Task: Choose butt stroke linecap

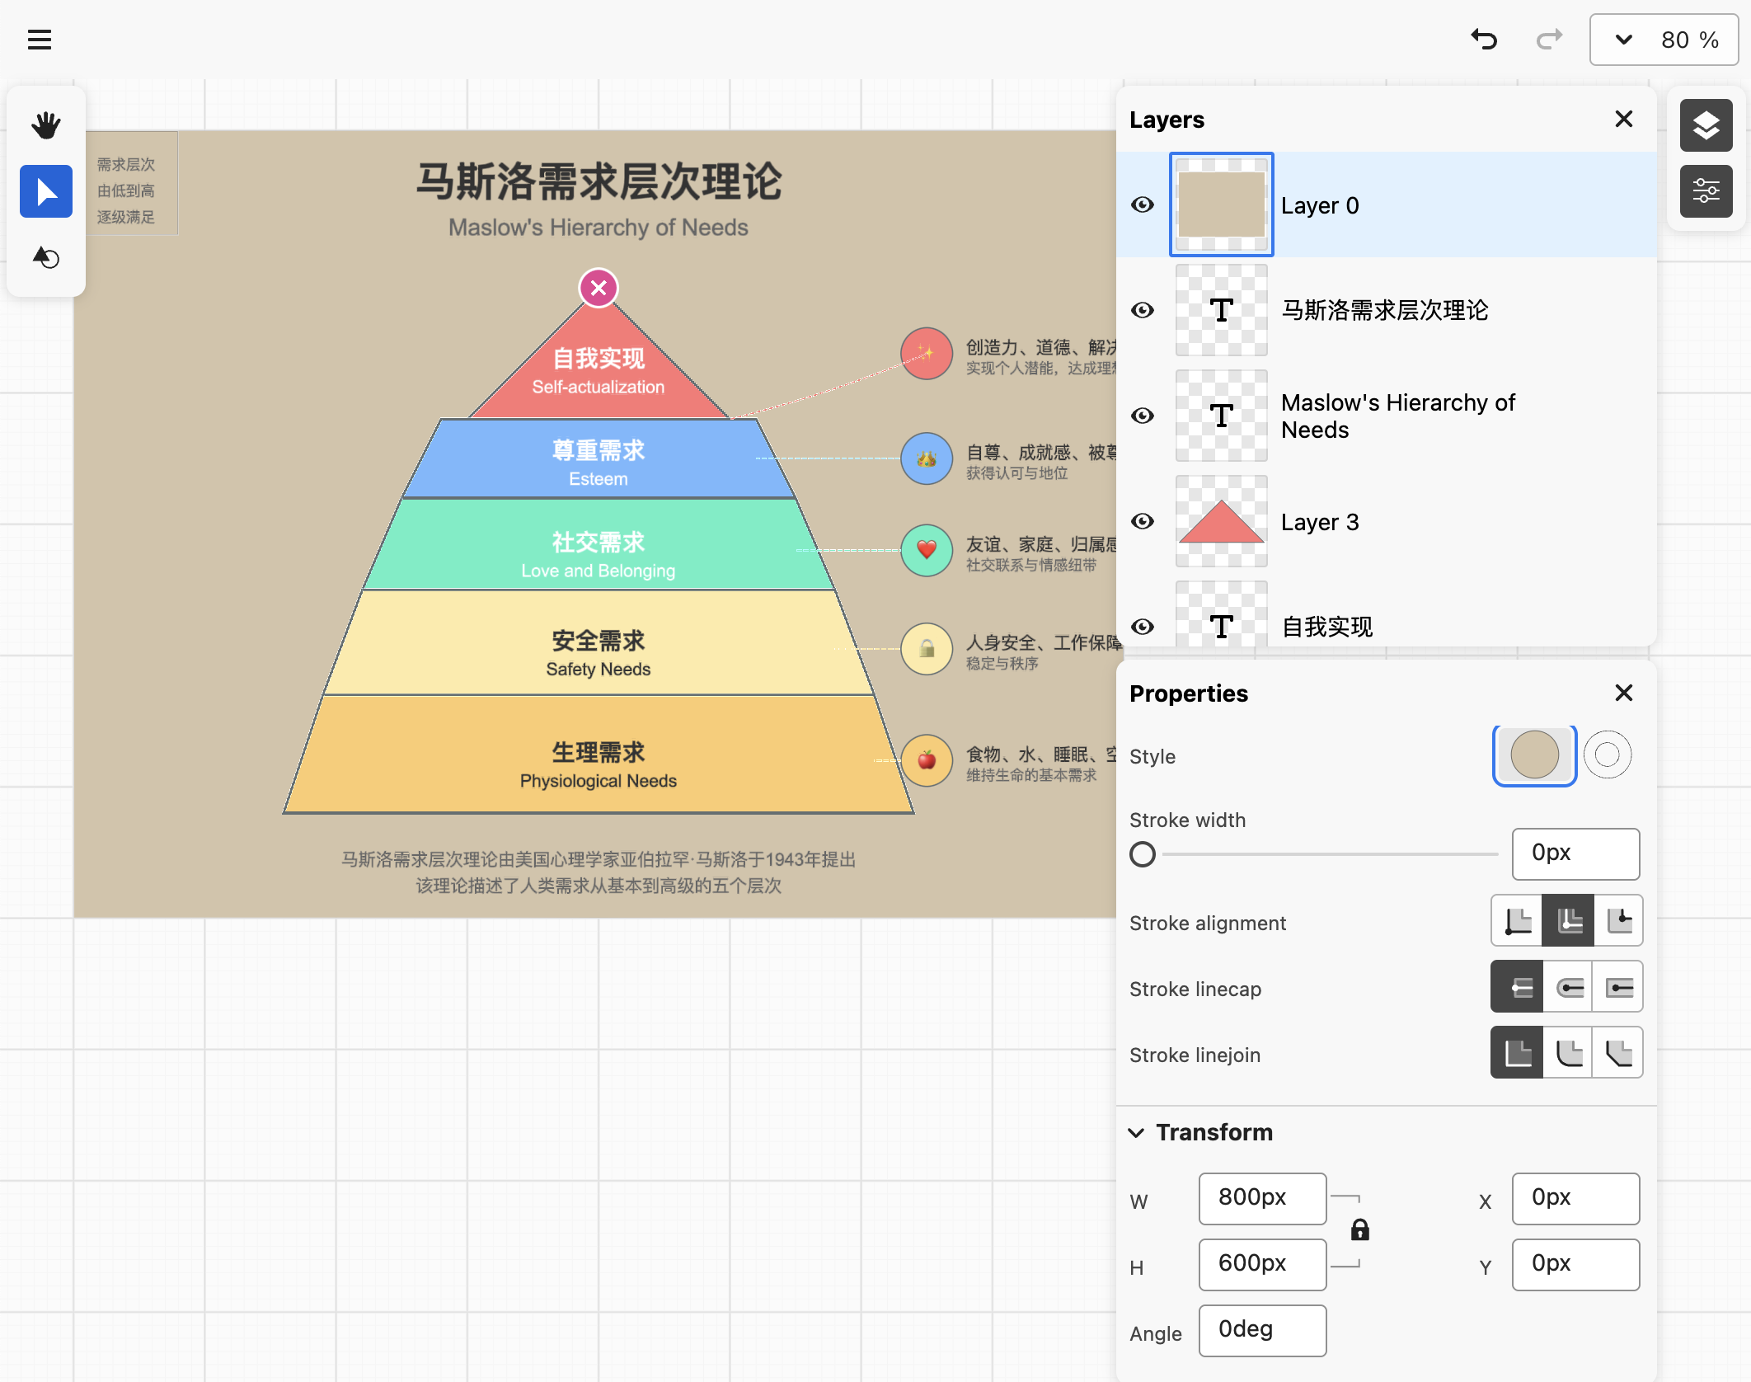Action: tap(1518, 986)
